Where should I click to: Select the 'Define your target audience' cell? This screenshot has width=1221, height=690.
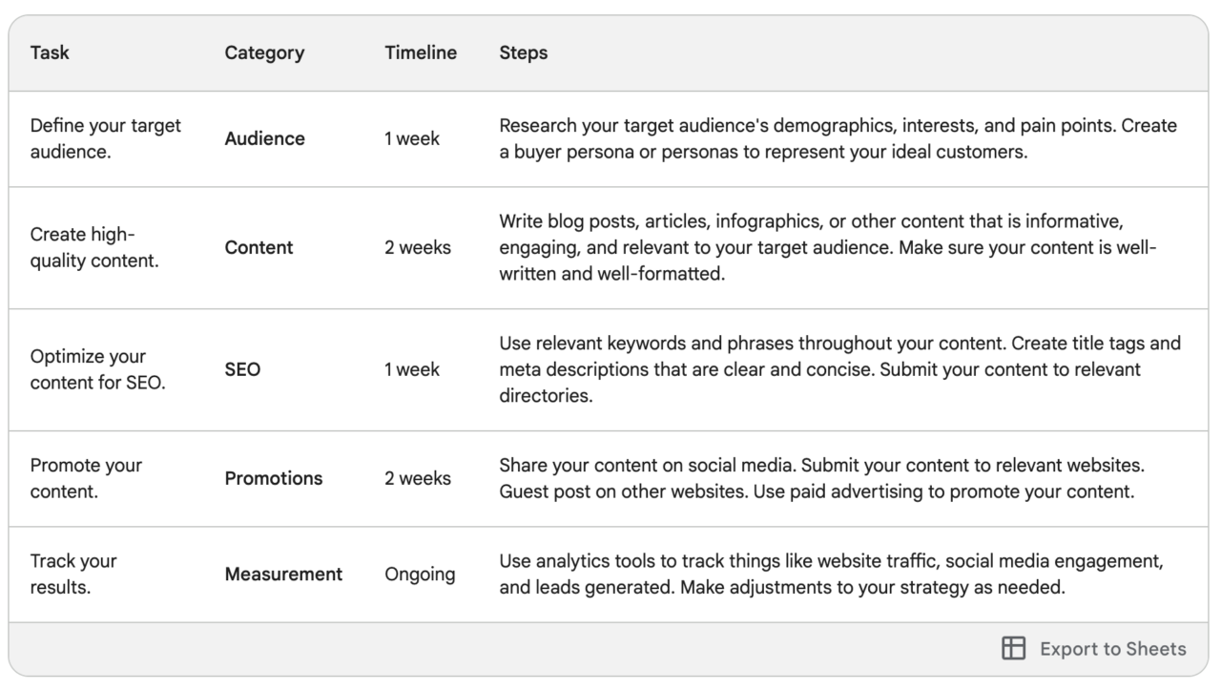[105, 138]
